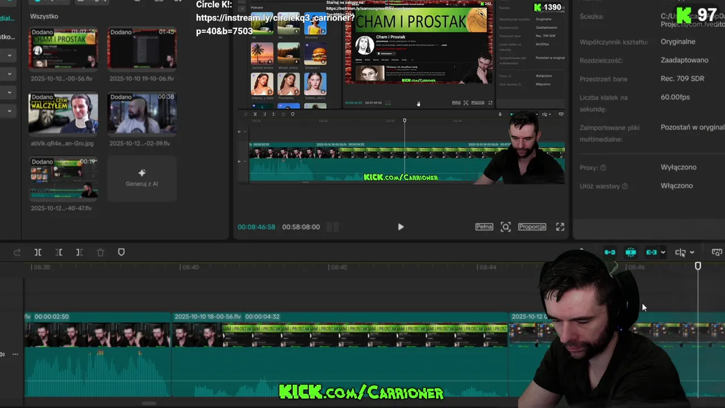Screen dimensions: 725x408
Task: Click the Zaadaptowano resolution value
Action: [684, 60]
